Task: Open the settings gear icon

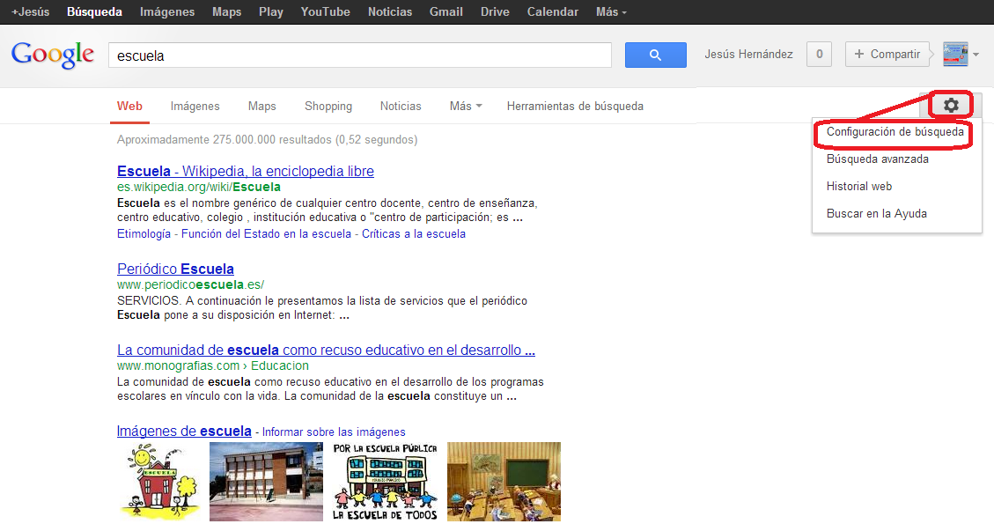Action: [x=949, y=105]
